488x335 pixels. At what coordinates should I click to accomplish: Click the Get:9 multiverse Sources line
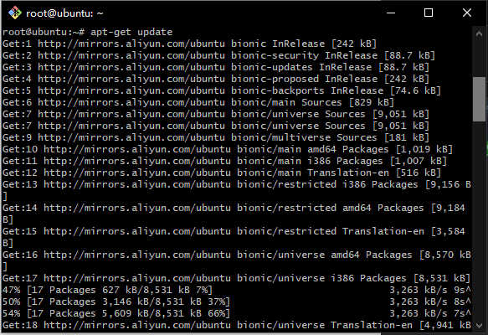pyautogui.click(x=216, y=137)
